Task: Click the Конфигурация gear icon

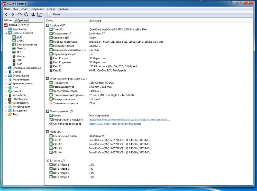Action: 10,107
